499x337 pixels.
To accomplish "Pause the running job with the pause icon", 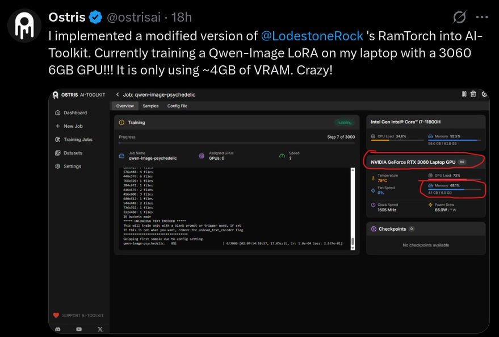I will 464,94.
